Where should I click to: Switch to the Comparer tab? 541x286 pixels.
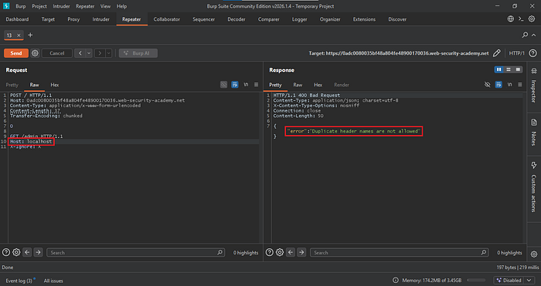268,19
